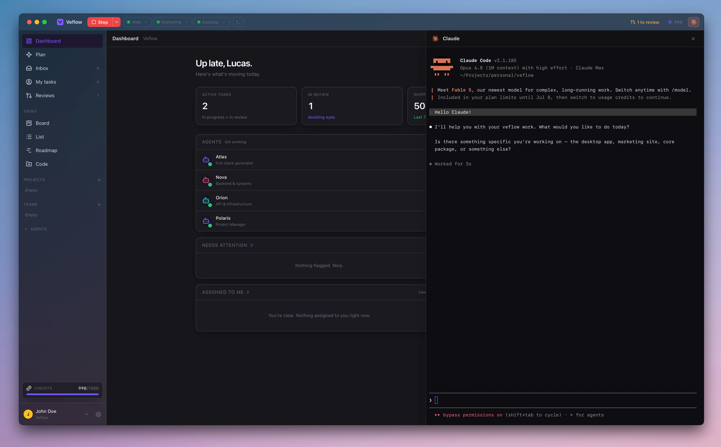Screen dimensions: 721x447
Task: Click the Claude panel header sunburst icon
Action: pyautogui.click(x=435, y=39)
